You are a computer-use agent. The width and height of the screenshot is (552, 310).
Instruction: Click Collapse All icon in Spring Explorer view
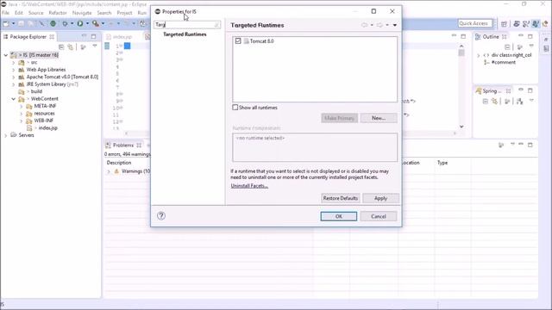[485, 102]
